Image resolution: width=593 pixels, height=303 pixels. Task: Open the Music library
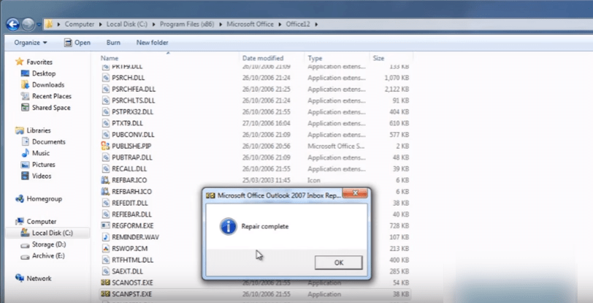tap(36, 153)
